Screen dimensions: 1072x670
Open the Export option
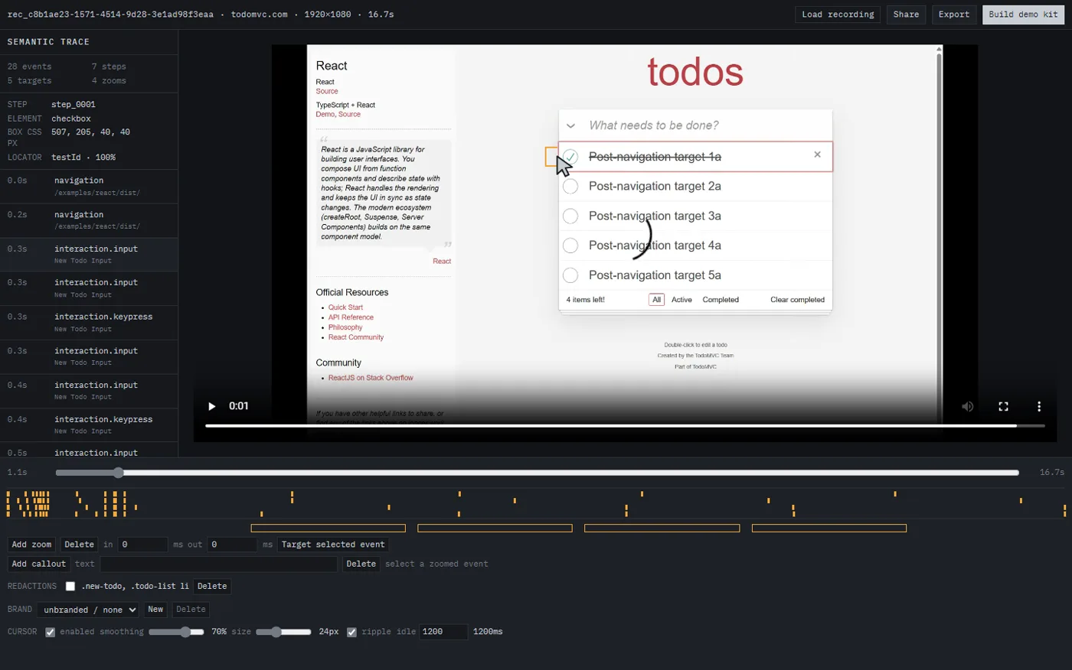click(954, 15)
